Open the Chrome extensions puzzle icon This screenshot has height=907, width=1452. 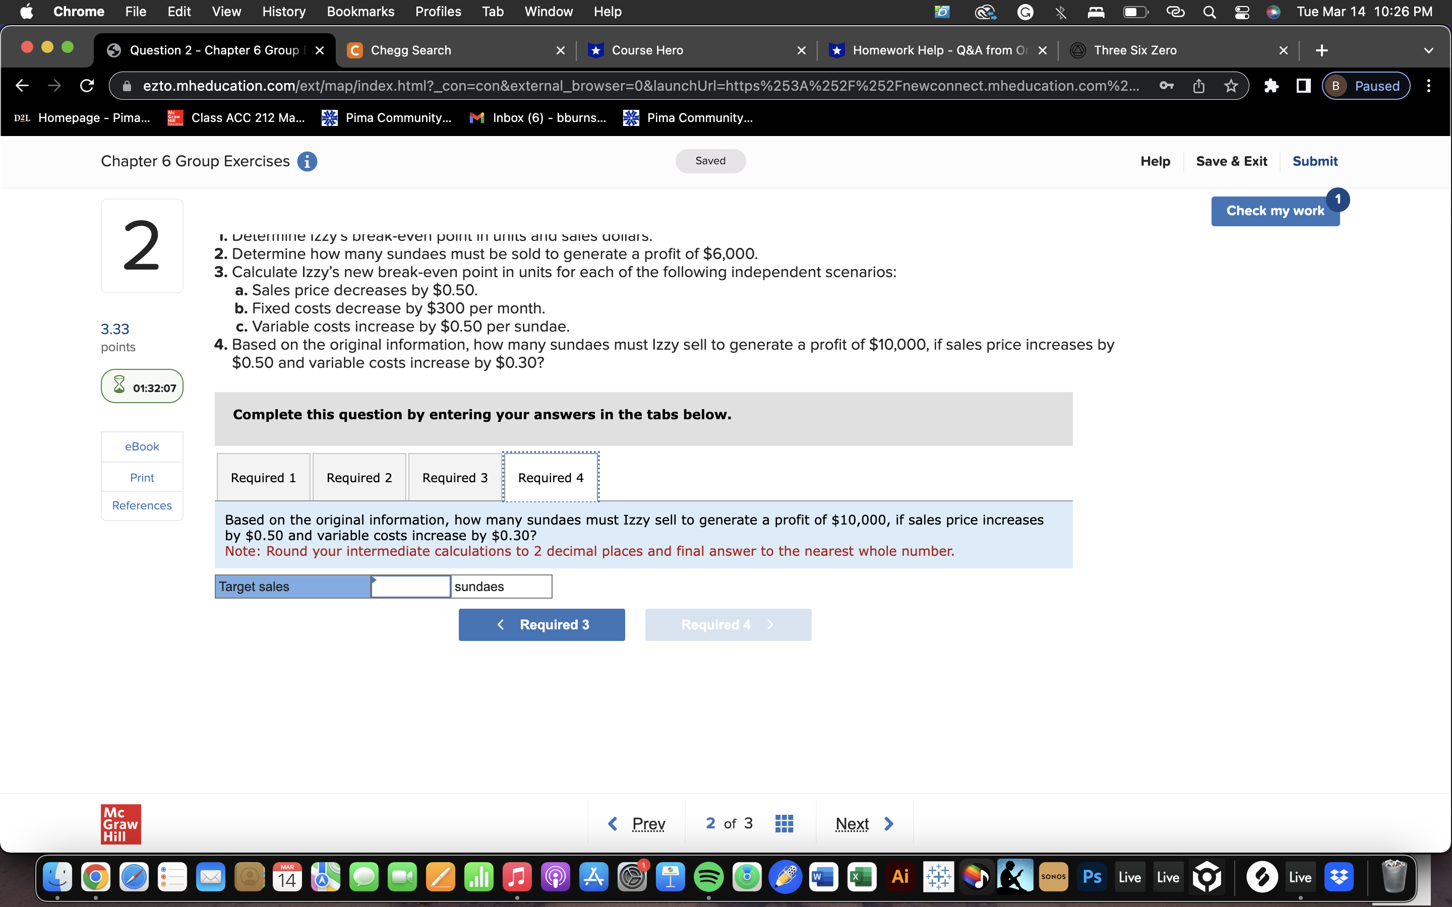1271,86
